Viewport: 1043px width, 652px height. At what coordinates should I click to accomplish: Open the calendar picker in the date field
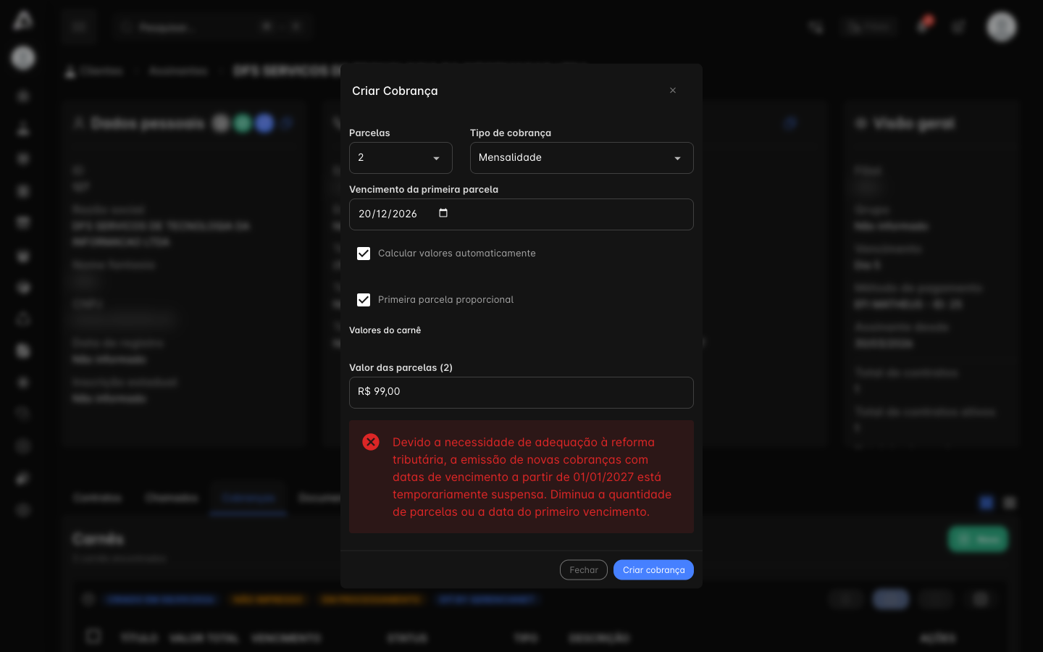(443, 213)
